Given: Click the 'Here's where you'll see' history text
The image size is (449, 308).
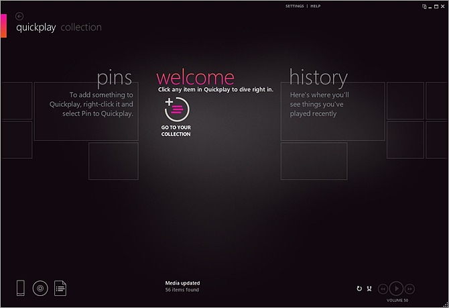Looking at the screenshot, I should (x=319, y=104).
